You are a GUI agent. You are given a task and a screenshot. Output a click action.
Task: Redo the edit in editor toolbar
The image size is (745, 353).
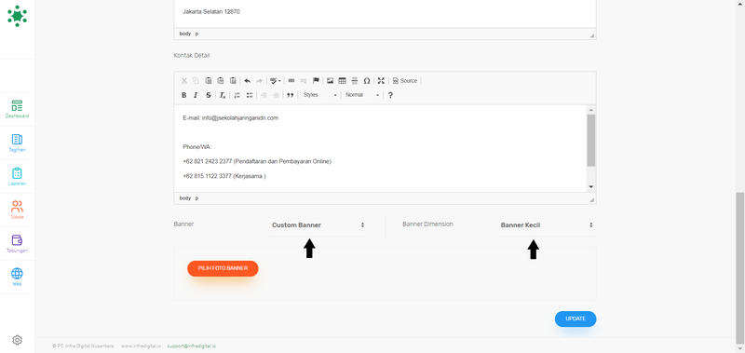260,81
